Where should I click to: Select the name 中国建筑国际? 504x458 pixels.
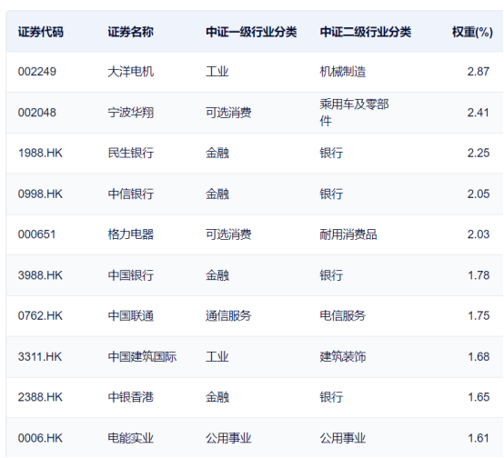click(x=142, y=357)
